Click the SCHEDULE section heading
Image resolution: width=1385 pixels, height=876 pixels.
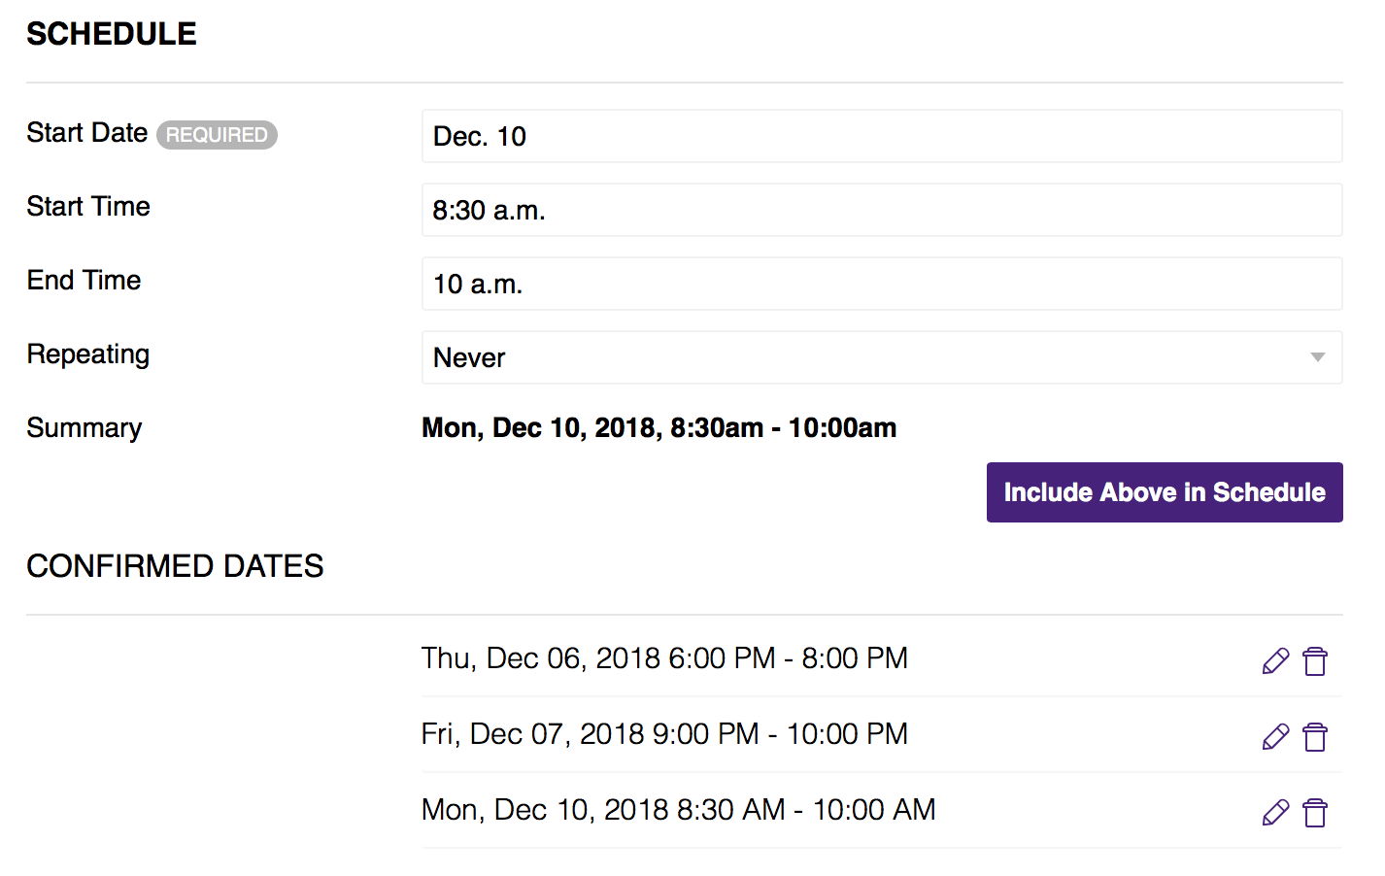click(x=111, y=33)
